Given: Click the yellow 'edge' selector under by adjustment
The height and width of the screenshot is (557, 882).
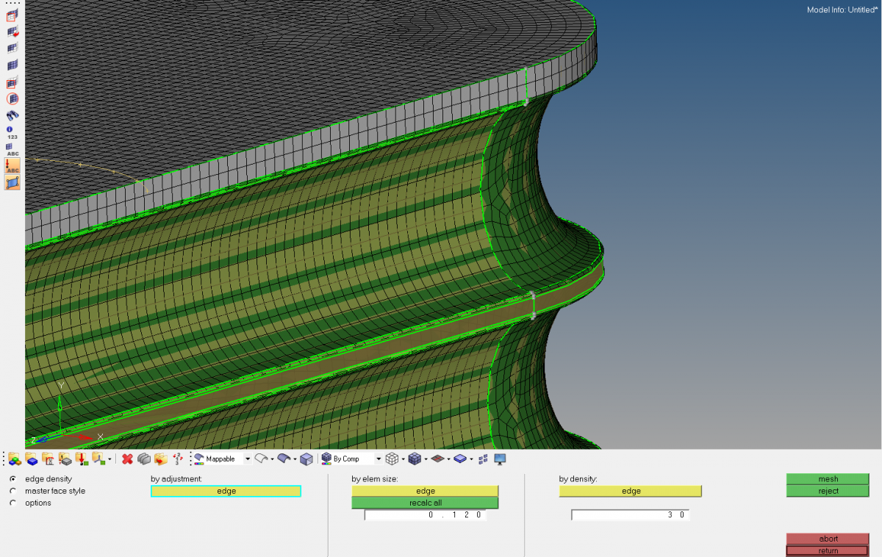Looking at the screenshot, I should point(226,491).
